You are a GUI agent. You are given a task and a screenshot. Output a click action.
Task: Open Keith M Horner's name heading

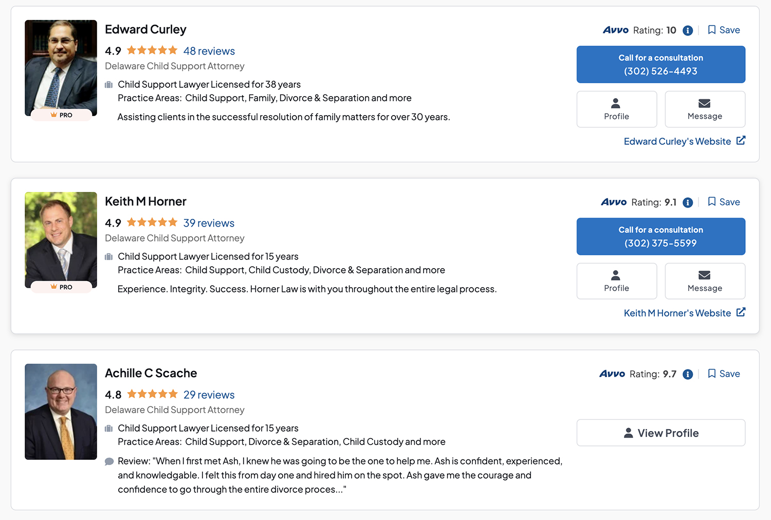[x=145, y=201]
